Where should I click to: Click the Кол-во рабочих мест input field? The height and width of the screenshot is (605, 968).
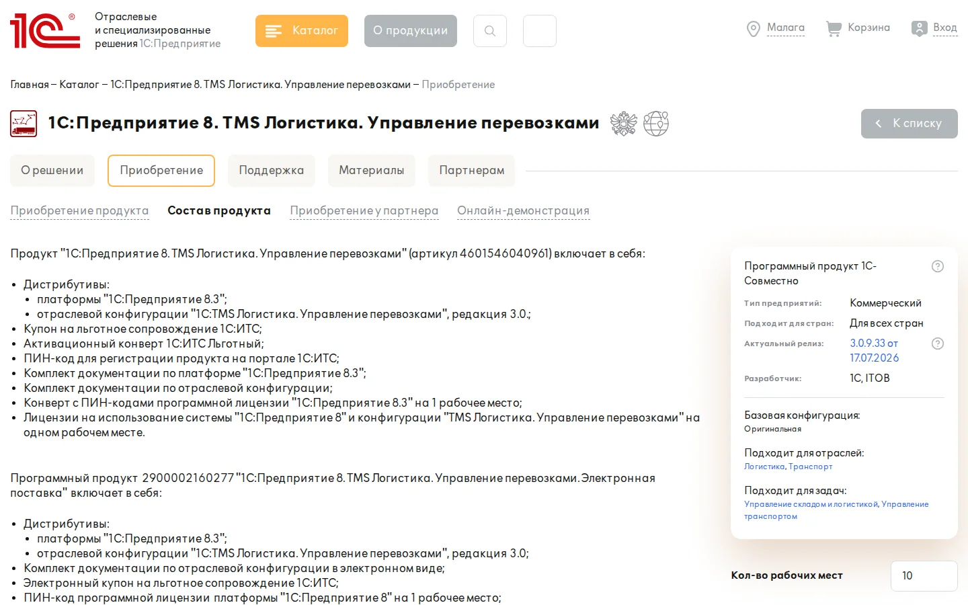click(924, 576)
